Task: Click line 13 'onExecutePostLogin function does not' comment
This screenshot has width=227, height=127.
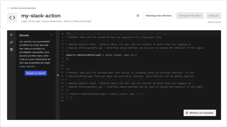Action: coord(131,76)
